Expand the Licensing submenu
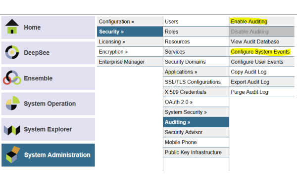297x185 pixels. pyautogui.click(x=130, y=41)
